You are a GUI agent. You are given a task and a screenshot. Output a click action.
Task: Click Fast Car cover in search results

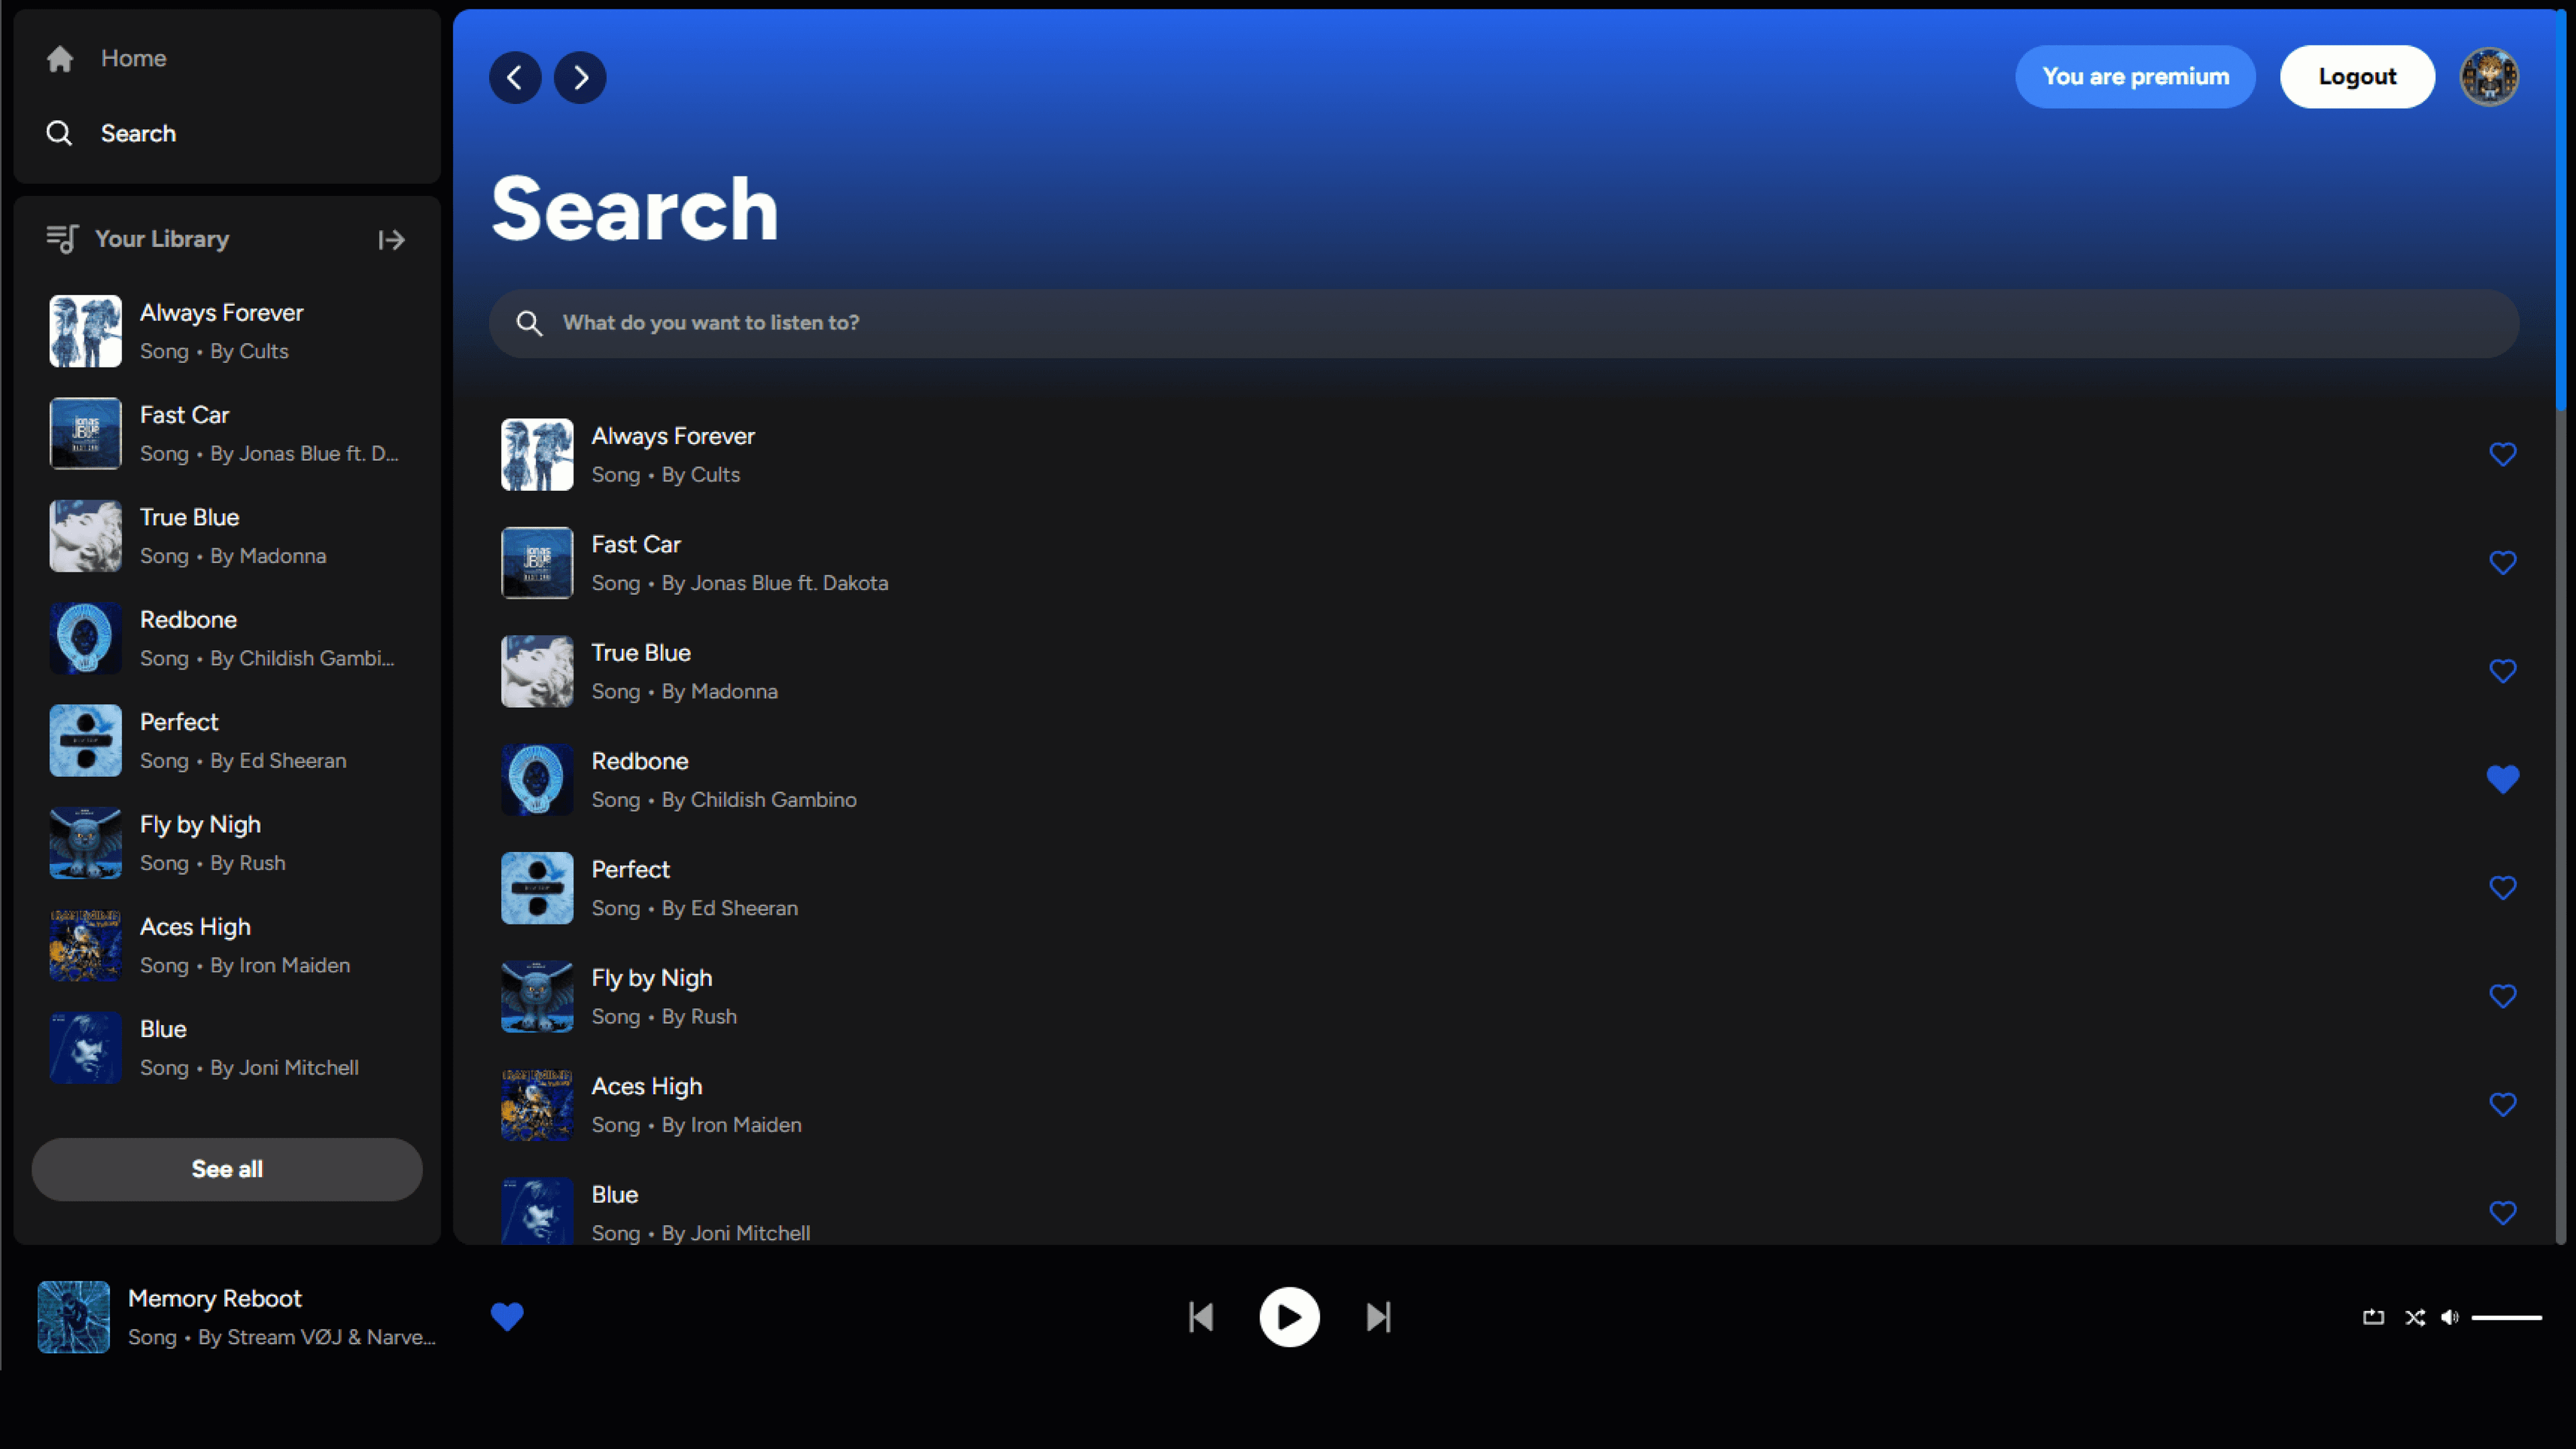(537, 563)
